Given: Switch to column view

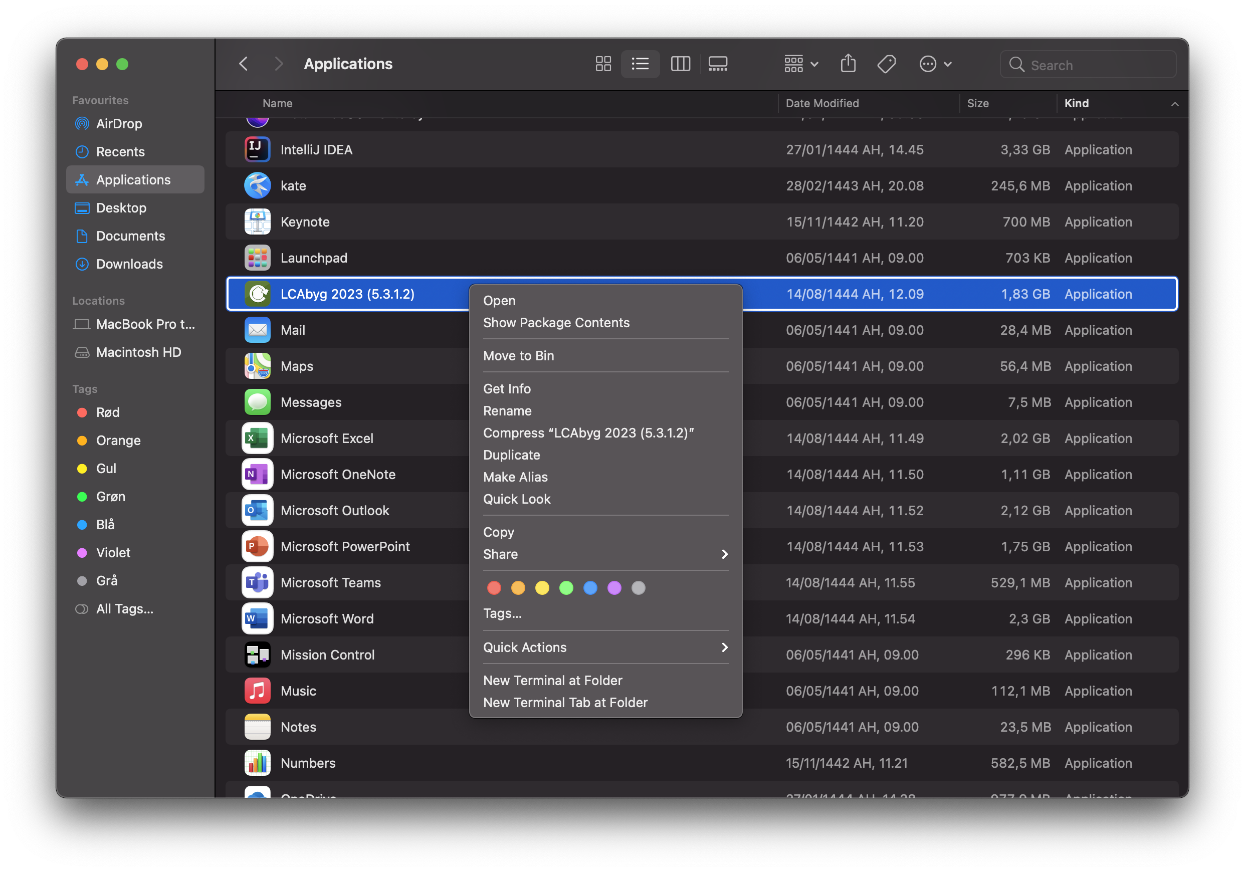Looking at the screenshot, I should [x=680, y=64].
